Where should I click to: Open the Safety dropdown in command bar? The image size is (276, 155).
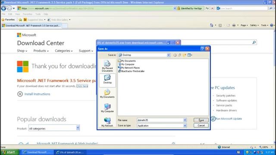(x=254, y=25)
